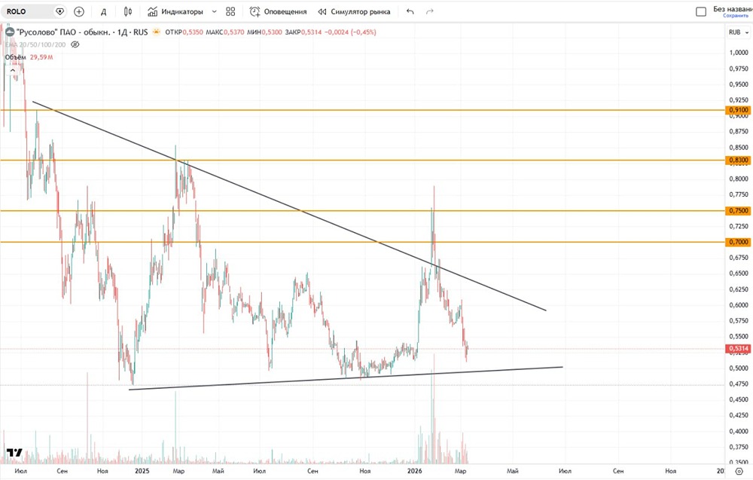Click the Русолово company logo icon
This screenshot has height=480, width=753.
[x=10, y=32]
